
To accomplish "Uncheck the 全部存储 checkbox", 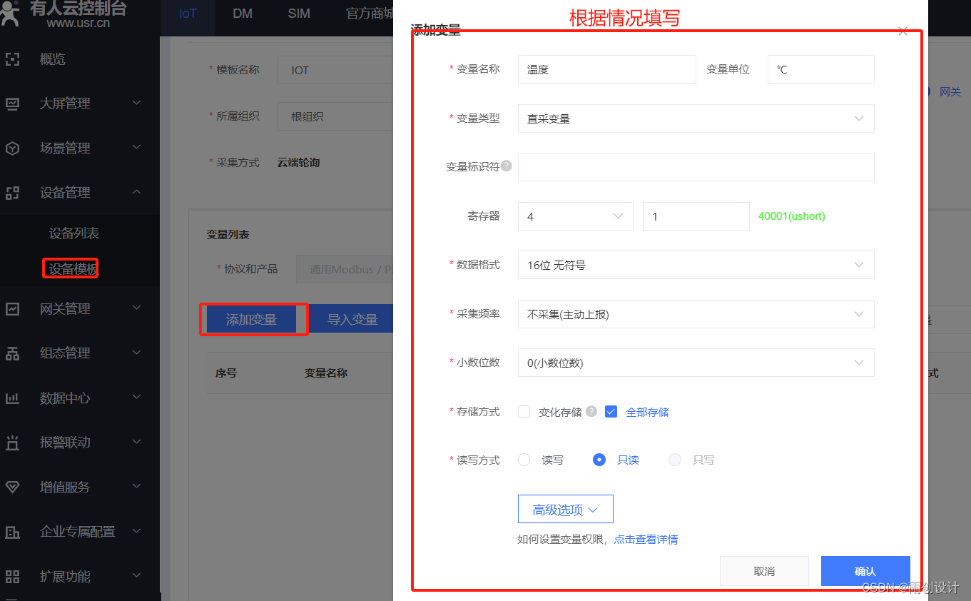I will point(611,411).
